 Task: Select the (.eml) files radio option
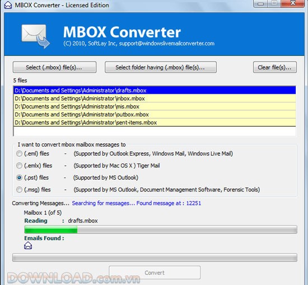19,153
